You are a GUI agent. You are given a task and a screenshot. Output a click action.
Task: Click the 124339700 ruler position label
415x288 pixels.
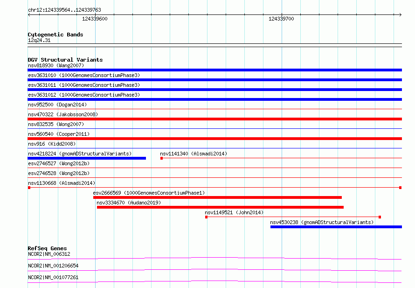coord(281,19)
